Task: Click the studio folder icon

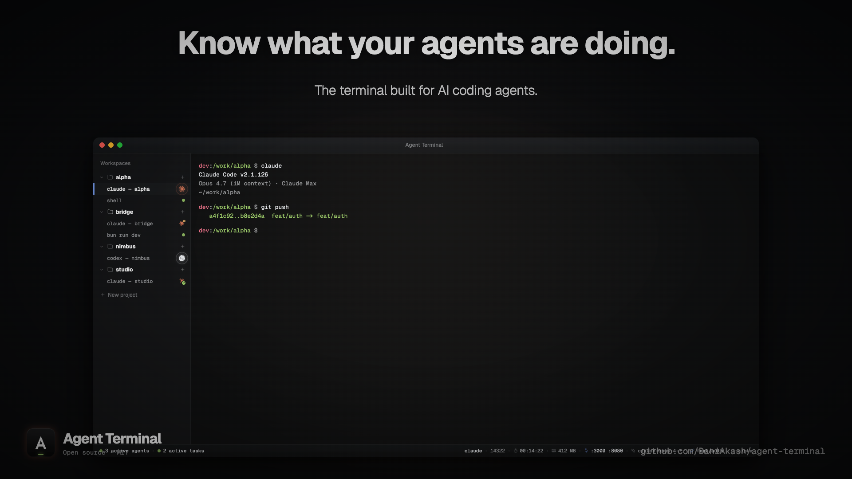Action: pyautogui.click(x=110, y=269)
